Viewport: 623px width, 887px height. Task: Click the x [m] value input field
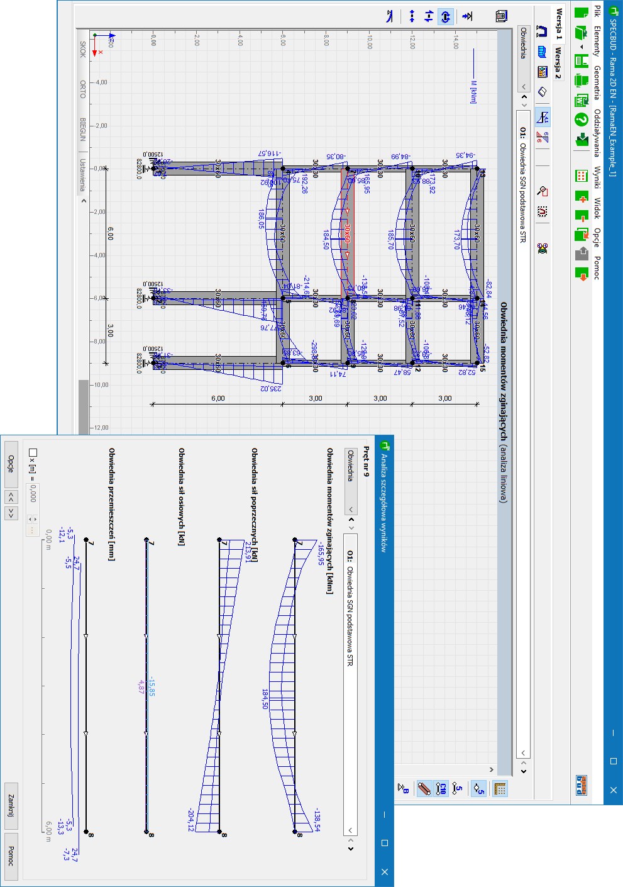(33, 493)
